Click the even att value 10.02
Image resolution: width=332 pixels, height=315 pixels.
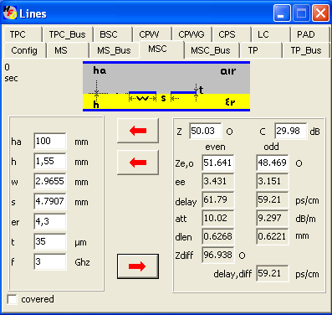coord(218,218)
